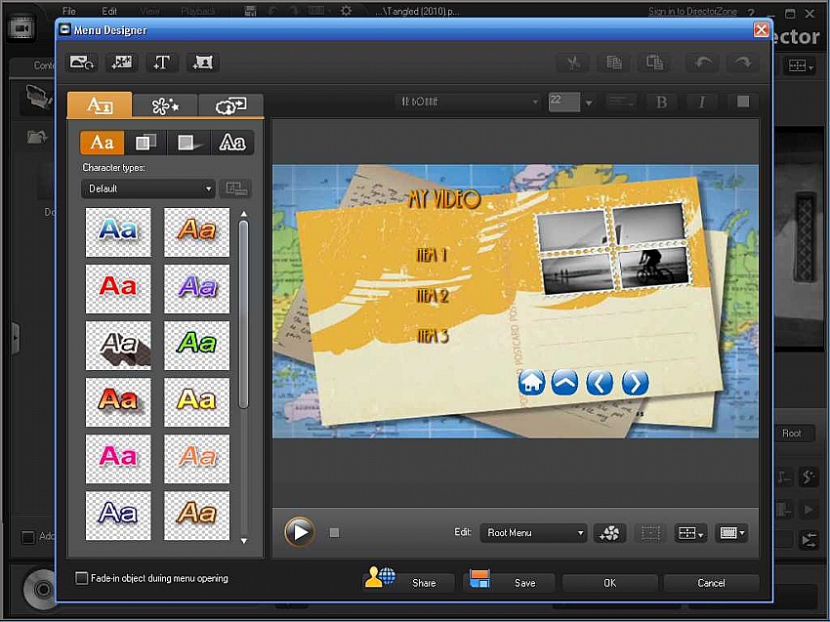The height and width of the screenshot is (622, 830).
Task: Open the button properties tab
Action: pos(230,105)
